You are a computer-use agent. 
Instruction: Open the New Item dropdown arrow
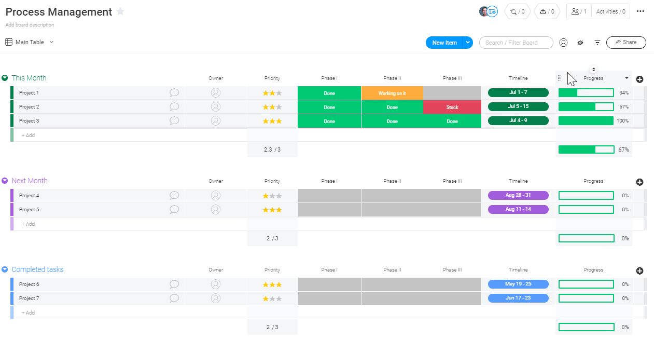(x=467, y=43)
